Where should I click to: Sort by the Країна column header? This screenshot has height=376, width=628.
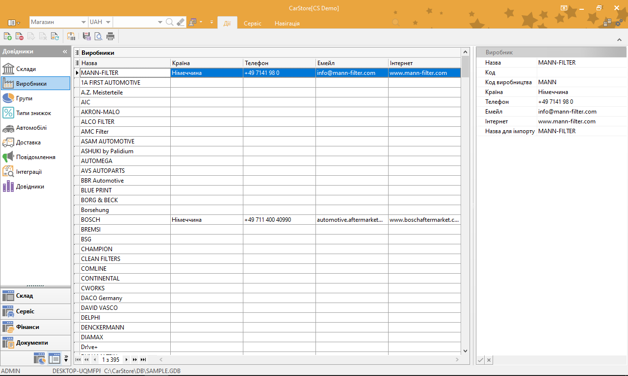tap(207, 63)
